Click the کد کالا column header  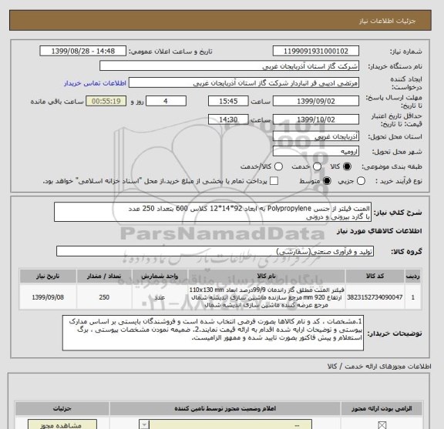tap(375, 277)
